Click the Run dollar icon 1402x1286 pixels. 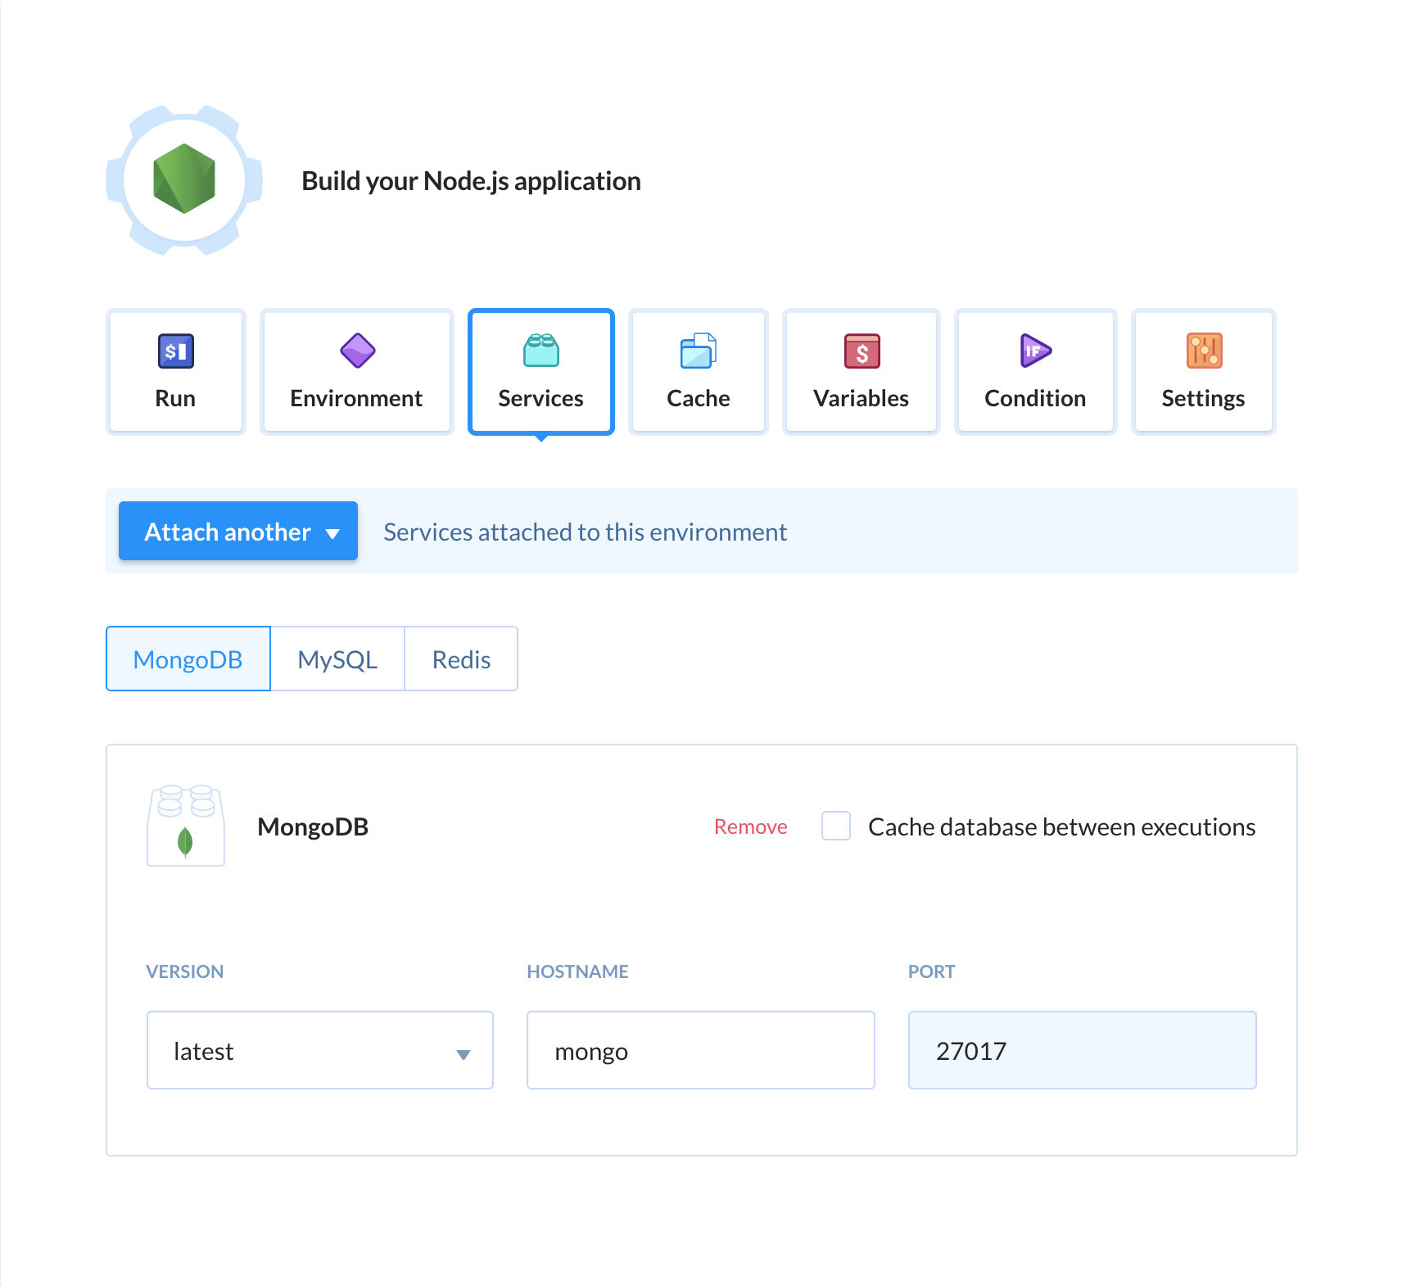pyautogui.click(x=174, y=351)
